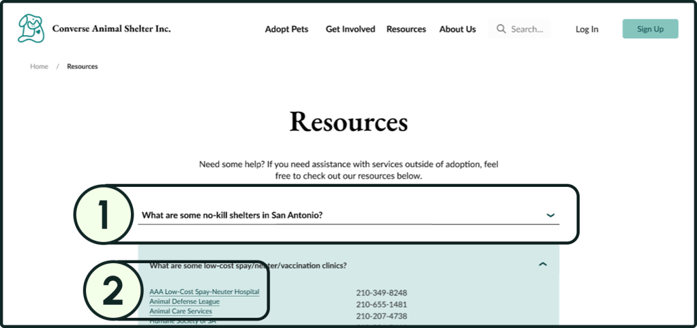Open the About Us menu

coord(458,29)
